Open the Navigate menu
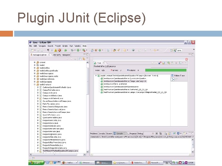The height and width of the screenshot is (166, 222). point(42,46)
